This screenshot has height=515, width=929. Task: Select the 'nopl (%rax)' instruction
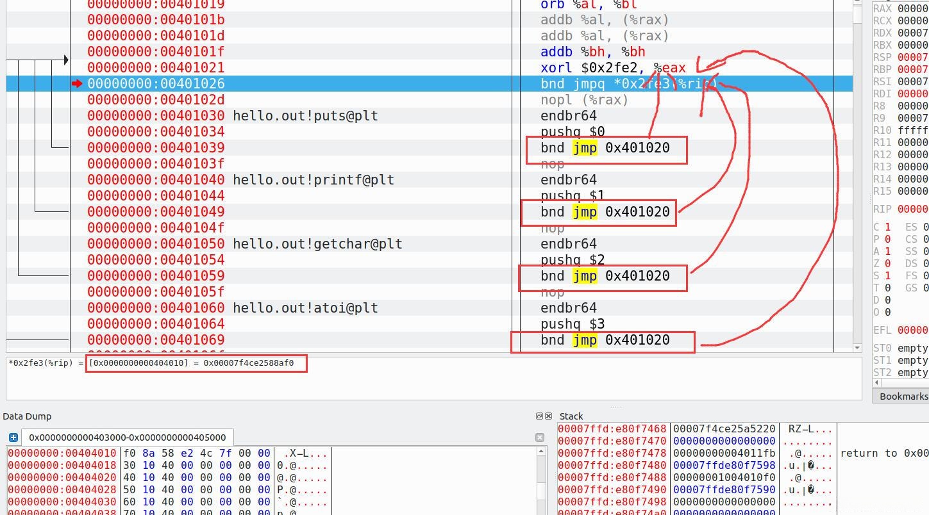click(584, 100)
